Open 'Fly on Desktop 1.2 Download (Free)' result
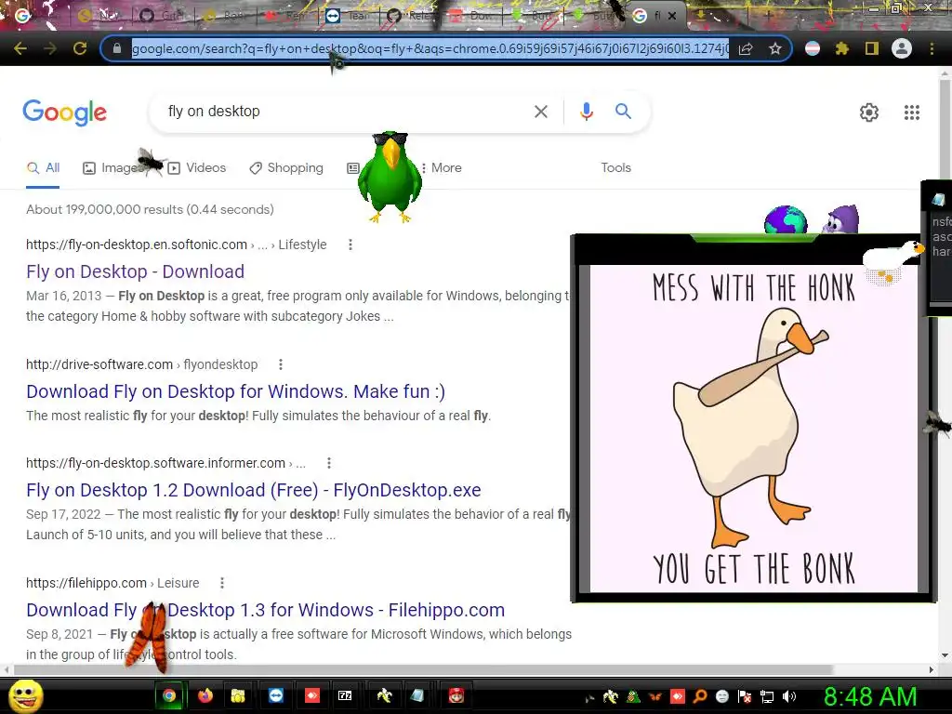952x714 pixels. pyautogui.click(x=254, y=490)
